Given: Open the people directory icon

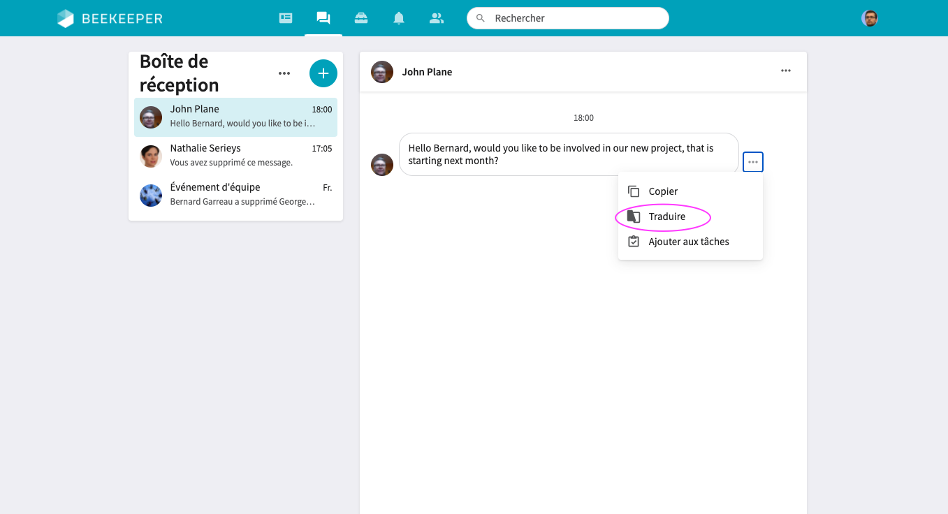Looking at the screenshot, I should tap(437, 18).
